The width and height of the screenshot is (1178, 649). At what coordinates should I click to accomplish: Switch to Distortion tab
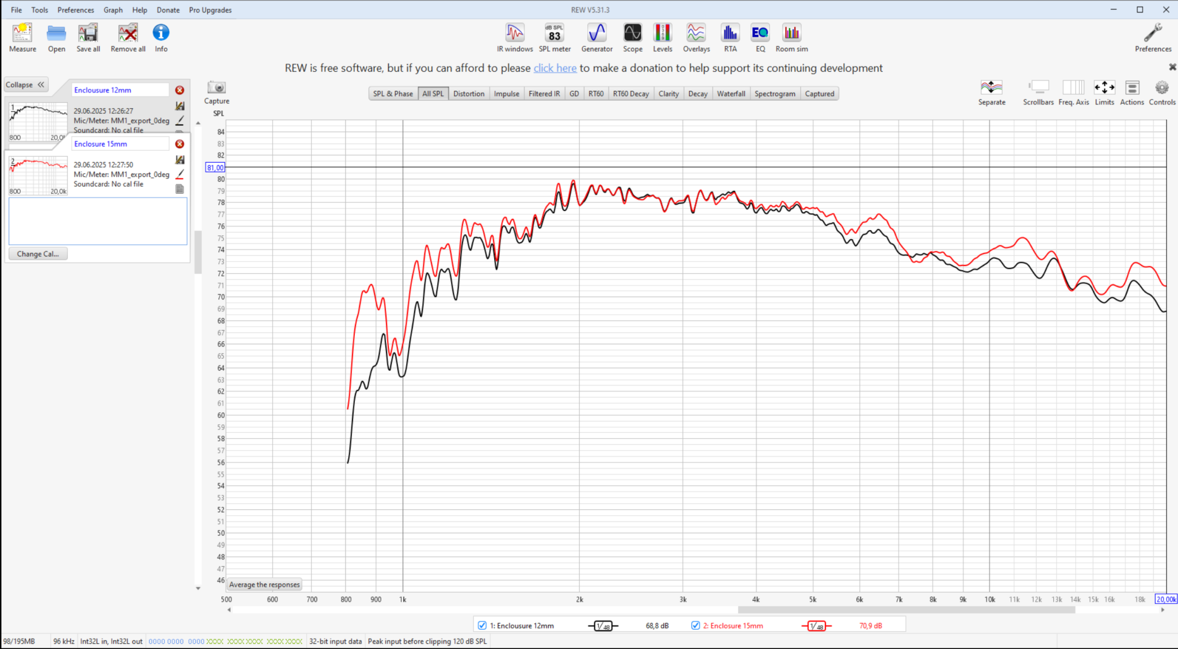click(x=469, y=94)
